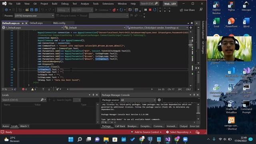Go to previous issue with up arrow

coord(43,89)
